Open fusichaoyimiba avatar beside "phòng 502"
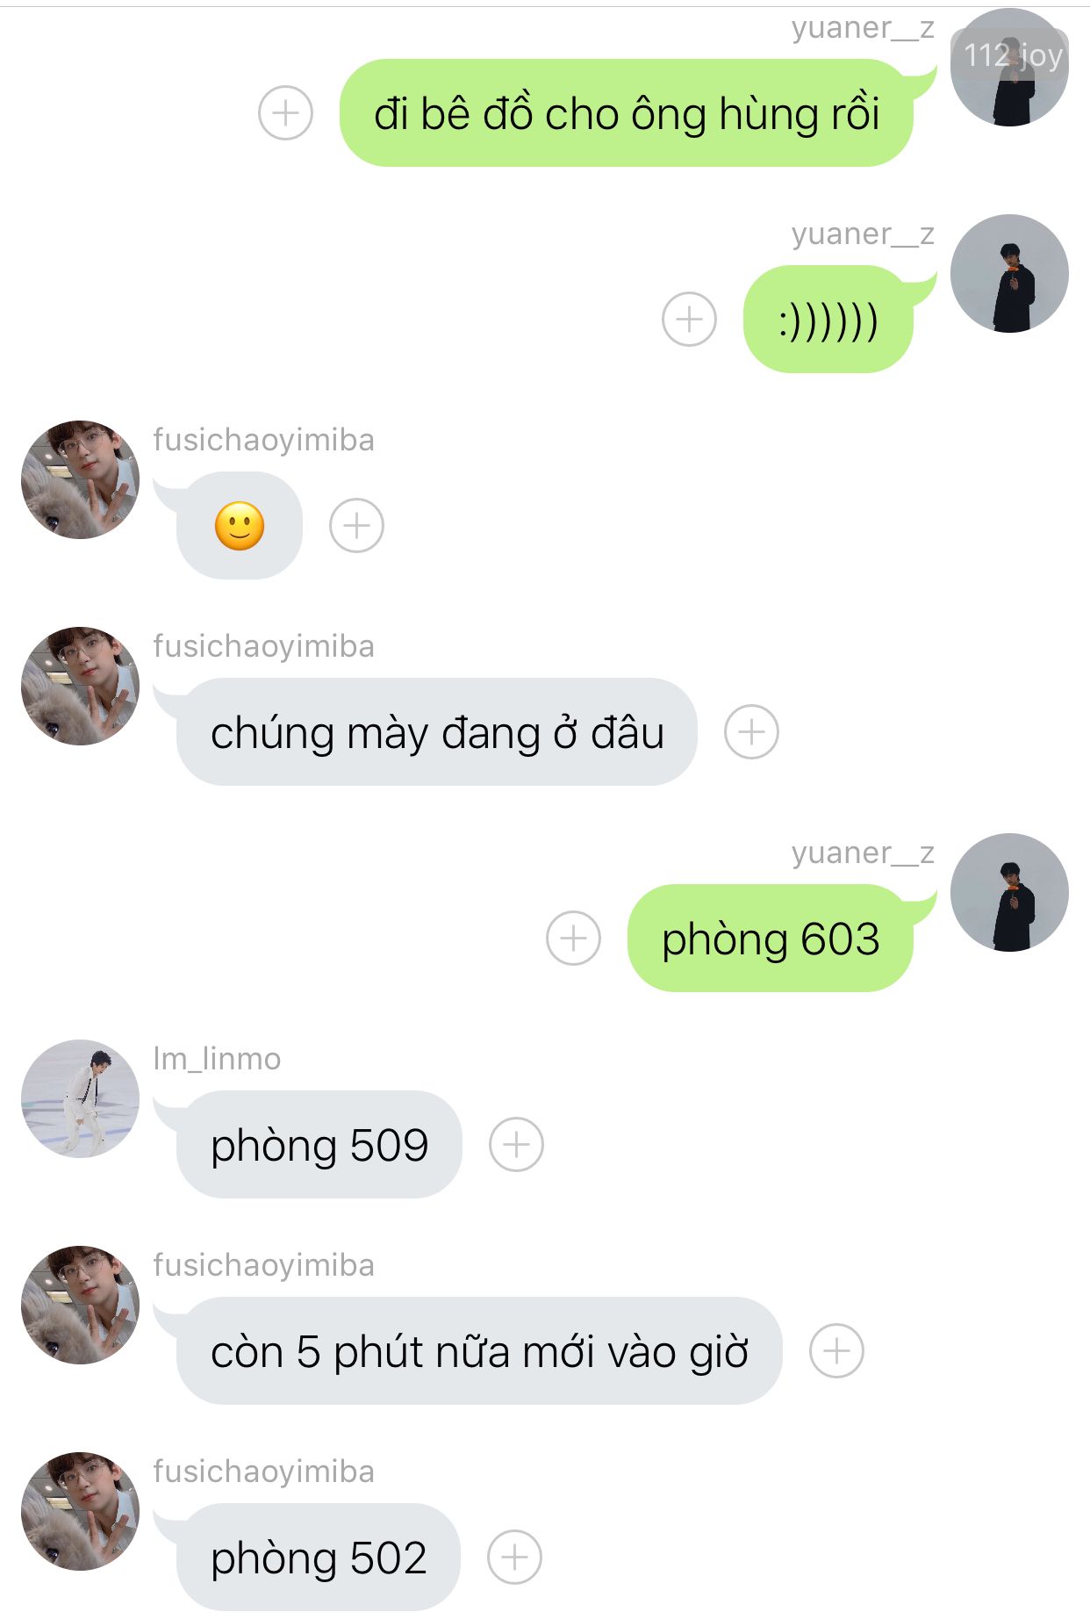The image size is (1090, 1619). [80, 1511]
